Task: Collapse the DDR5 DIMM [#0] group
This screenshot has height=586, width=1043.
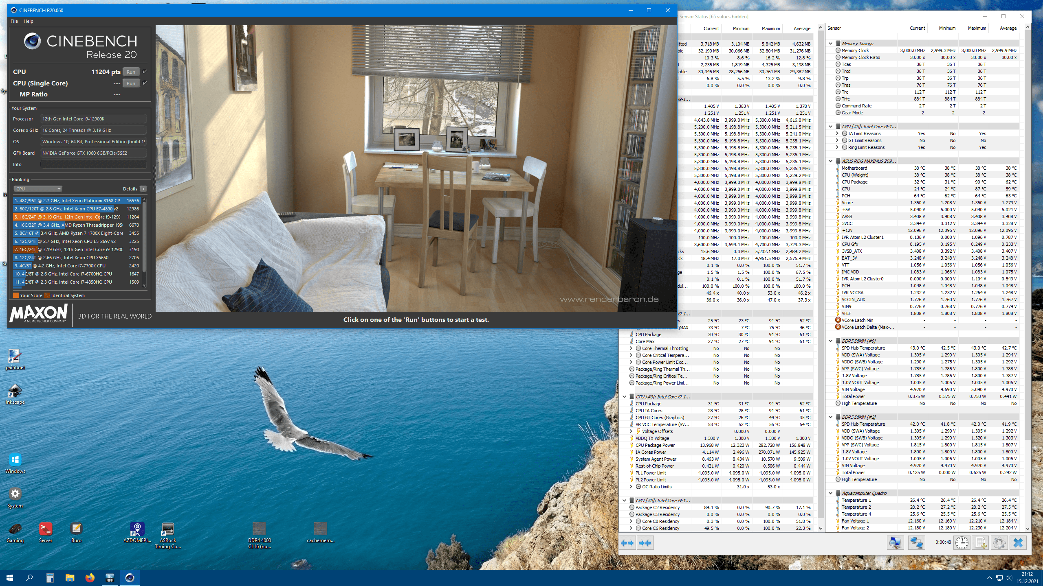Action: point(830,341)
